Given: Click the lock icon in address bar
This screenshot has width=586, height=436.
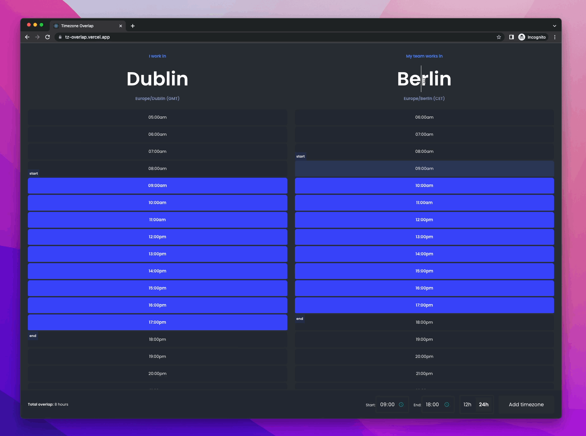Looking at the screenshot, I should point(60,37).
